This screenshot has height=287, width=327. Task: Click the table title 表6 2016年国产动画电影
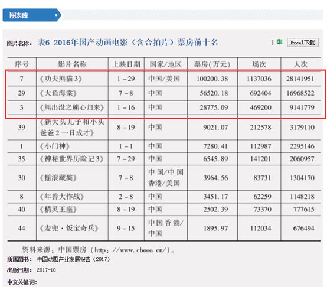[x=127, y=43]
